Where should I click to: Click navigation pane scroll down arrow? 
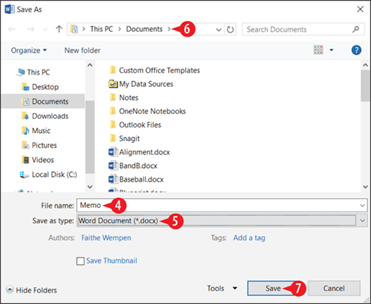tap(90, 187)
